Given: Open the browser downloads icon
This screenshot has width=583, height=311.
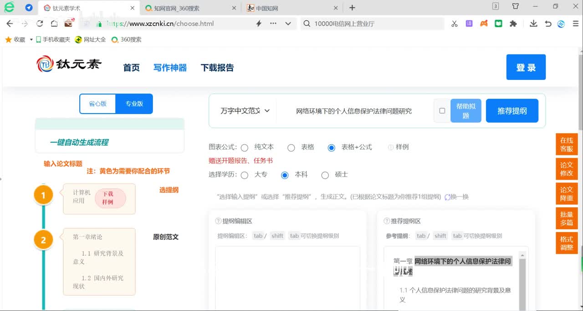Looking at the screenshot, I should click(533, 24).
